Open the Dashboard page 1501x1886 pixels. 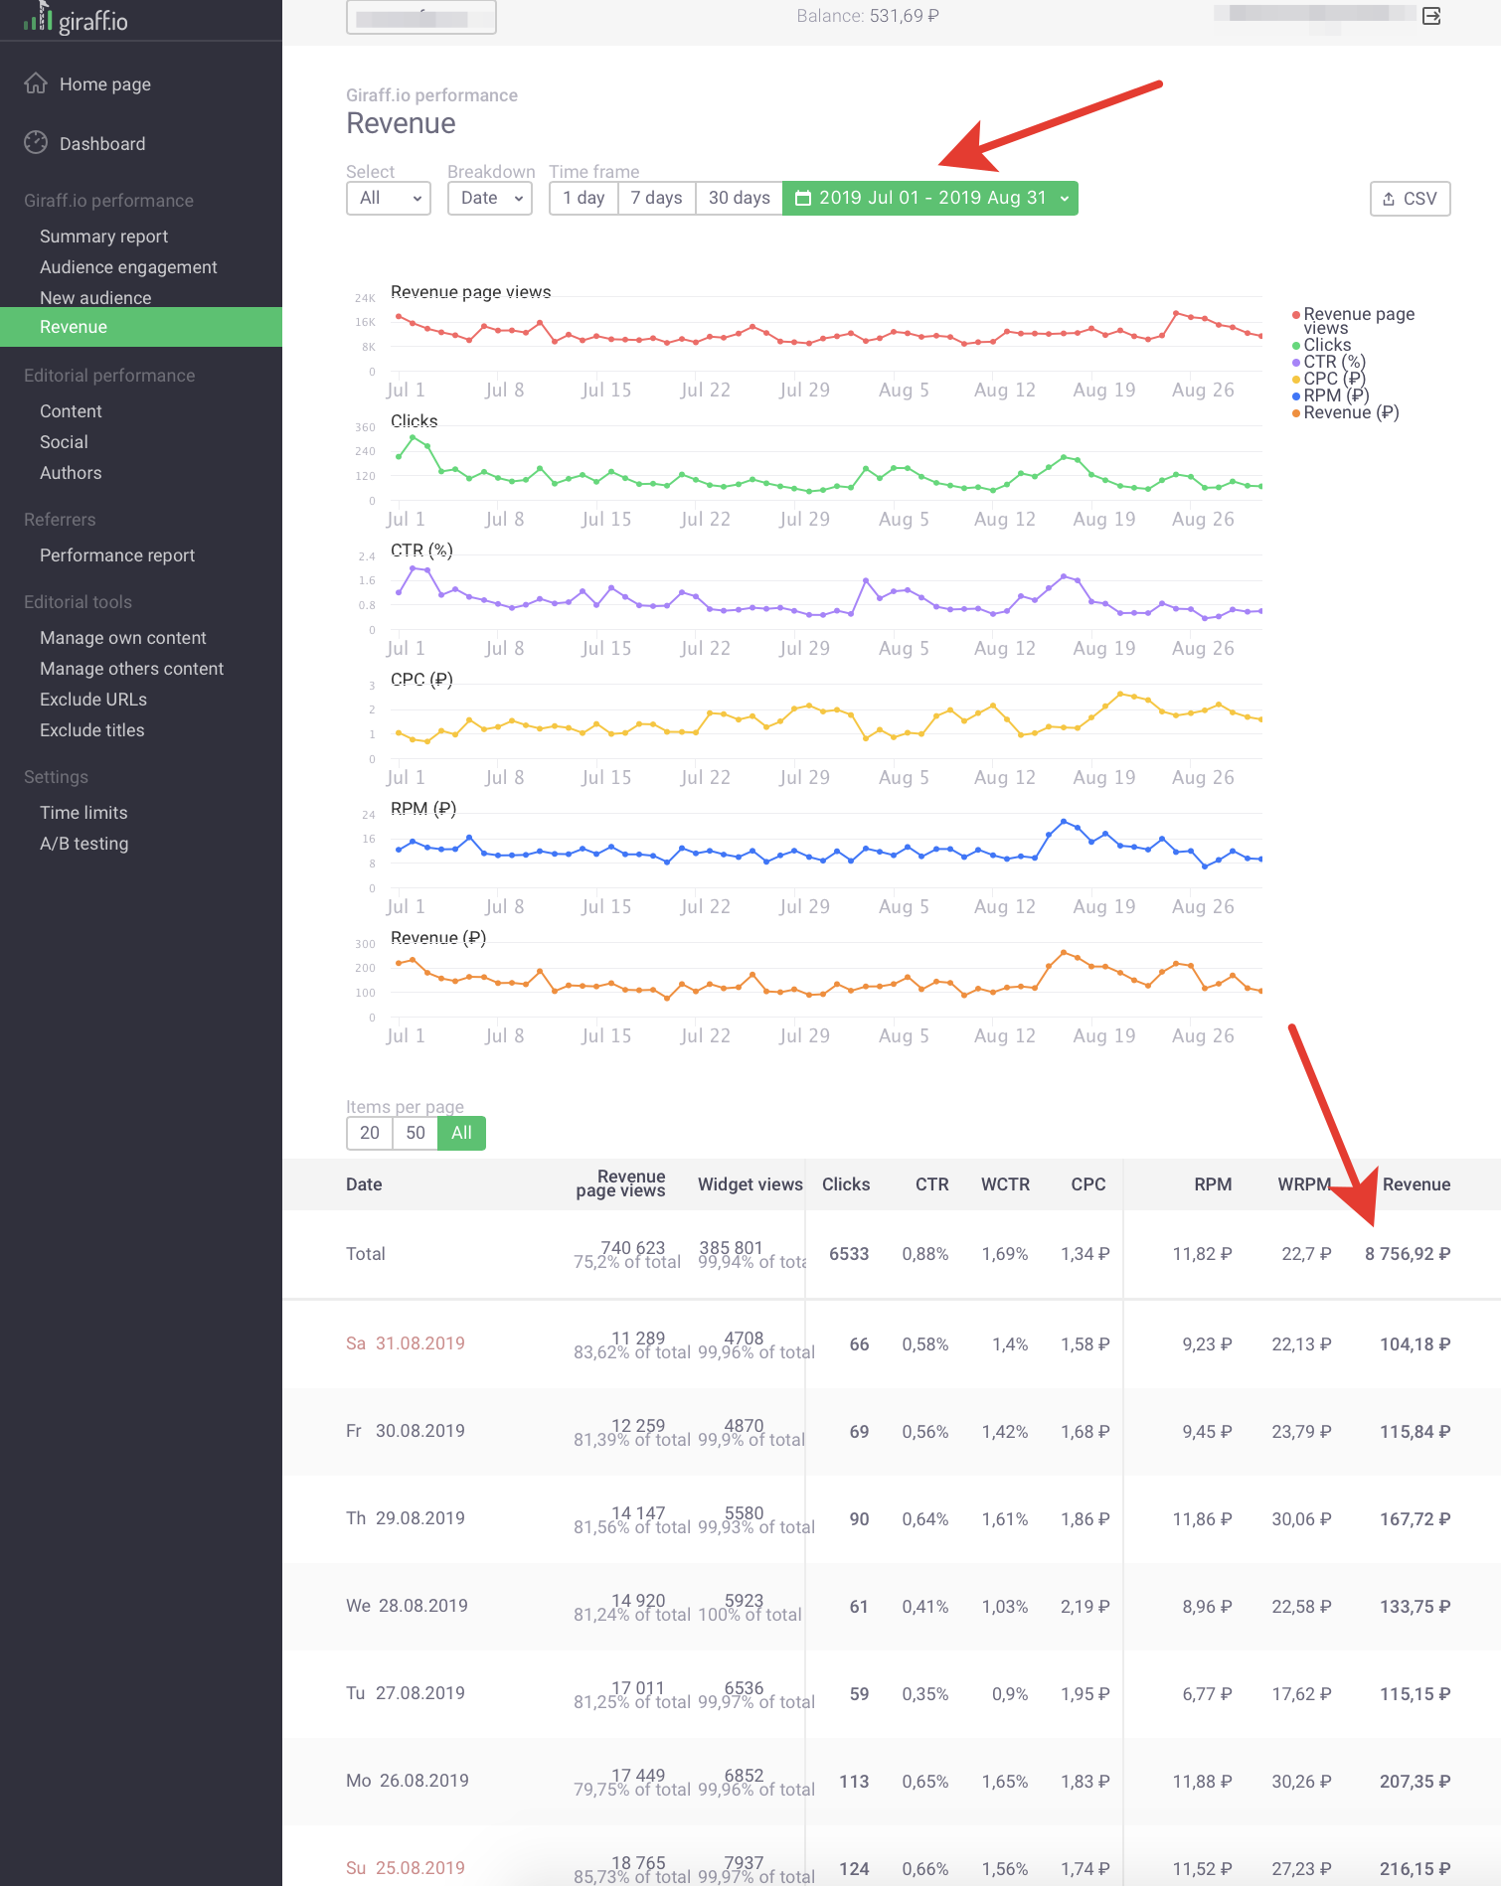tap(102, 144)
